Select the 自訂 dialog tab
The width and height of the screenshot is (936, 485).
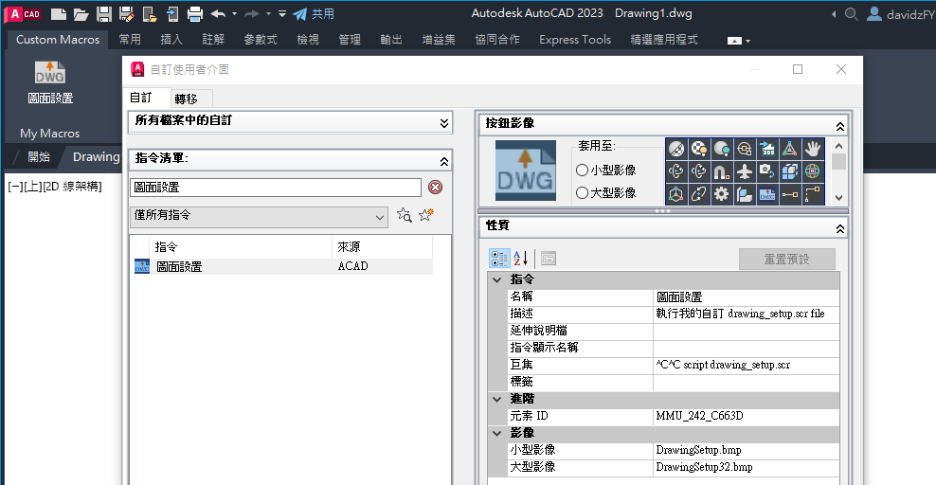(x=141, y=98)
